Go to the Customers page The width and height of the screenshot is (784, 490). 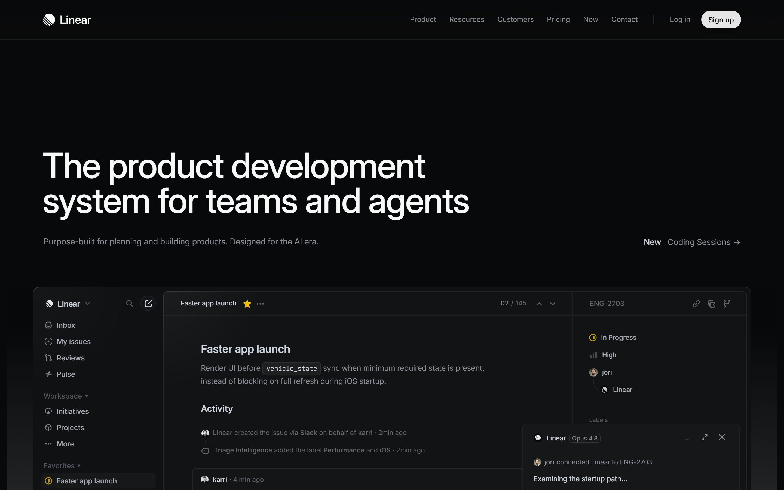click(x=515, y=19)
